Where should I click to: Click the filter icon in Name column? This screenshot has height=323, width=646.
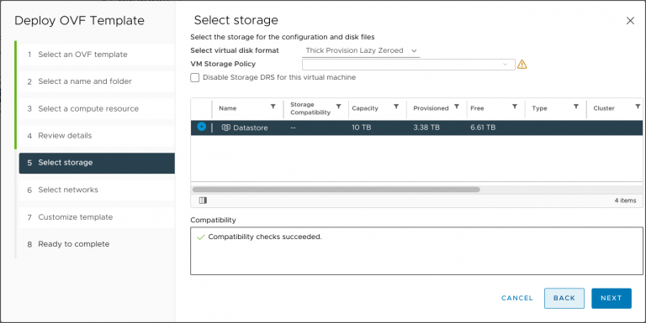[273, 107]
